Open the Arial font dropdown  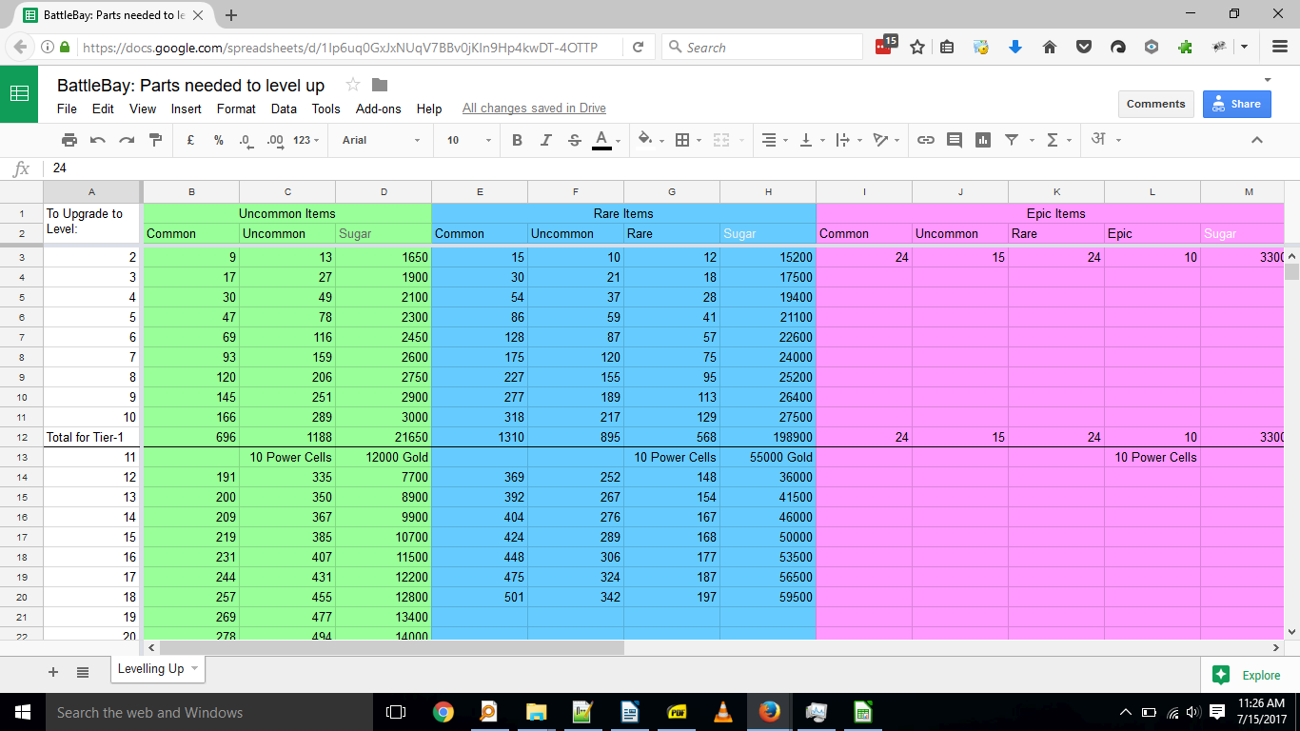381,140
